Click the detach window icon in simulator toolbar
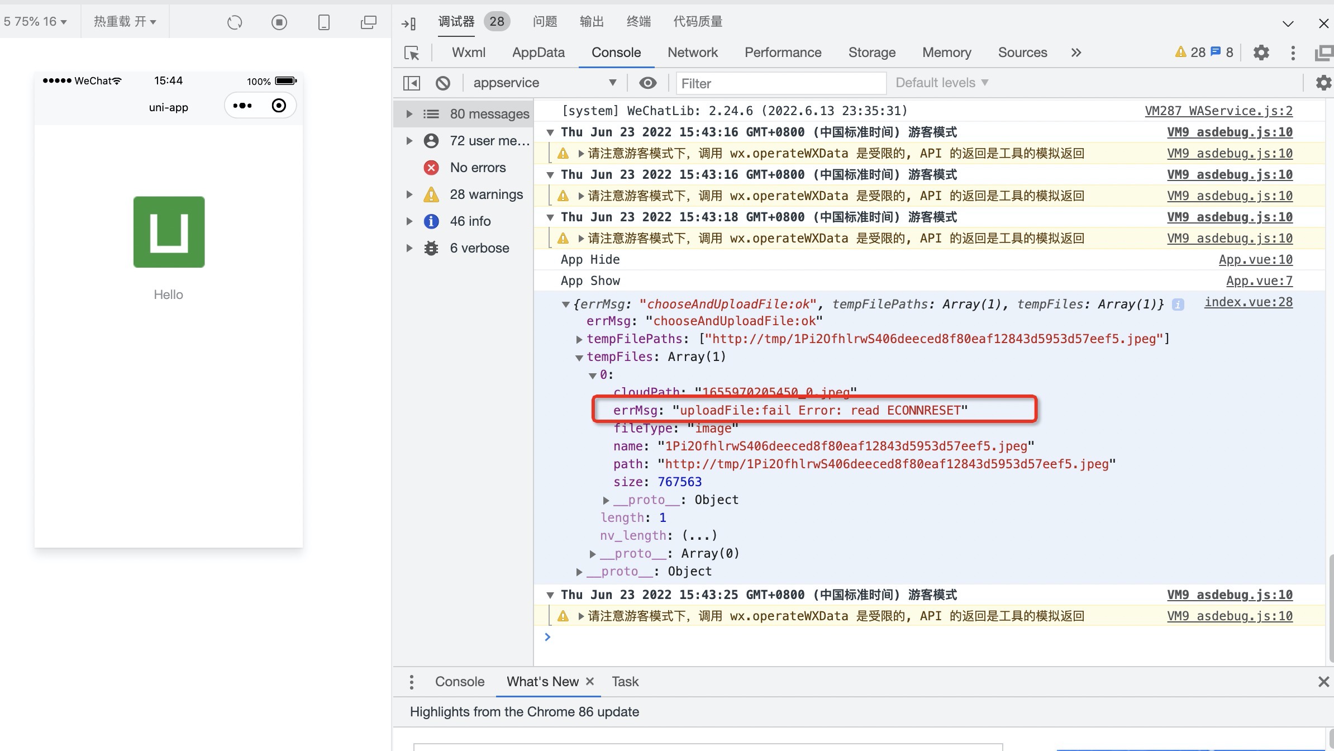Screen dimensions: 1334x751 pyautogui.click(x=369, y=22)
